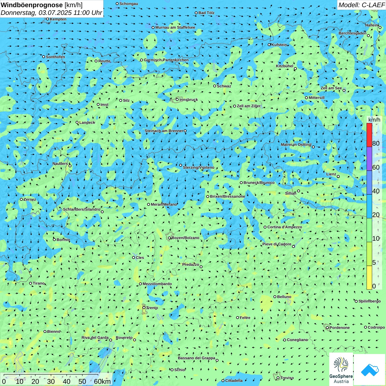The width and height of the screenshot is (386, 386).
Task: Click the Innsbruck city marker
Action: (177, 100)
